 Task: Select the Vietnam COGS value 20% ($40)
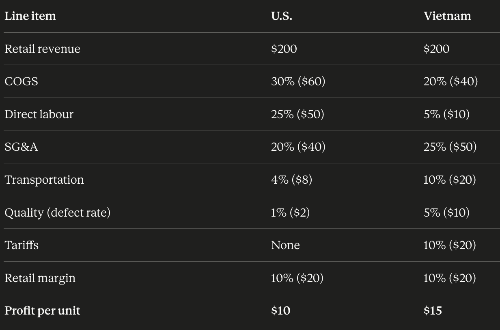[450, 82]
